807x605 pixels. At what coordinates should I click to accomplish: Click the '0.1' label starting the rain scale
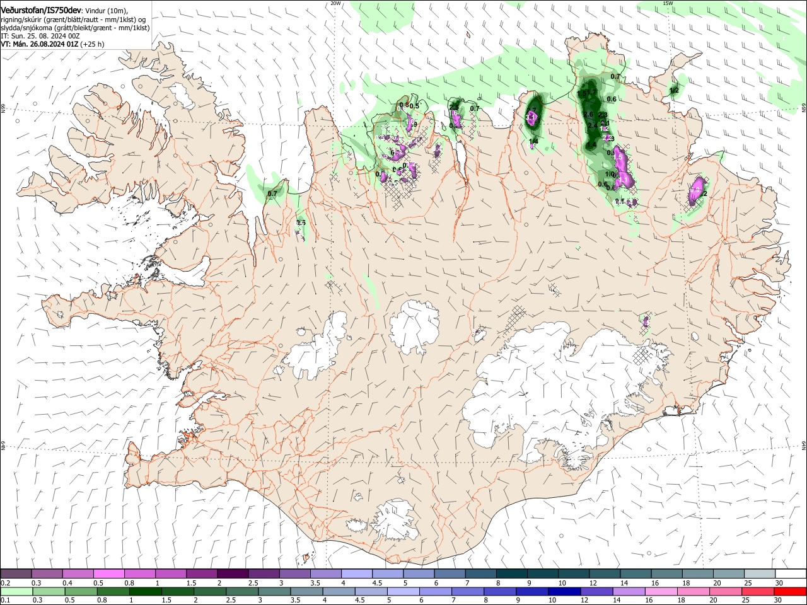click(6, 601)
